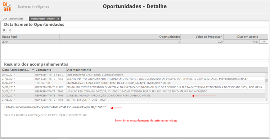This screenshot has height=139, width=270.
Task: Select 'CLIENTE INATIVO, ATENDIMENTO INTERNO' row text
Action: (x=157, y=79)
